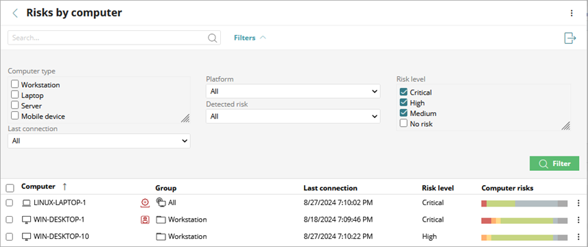Click the Risks by computer title
588x247 pixels.
74,13
